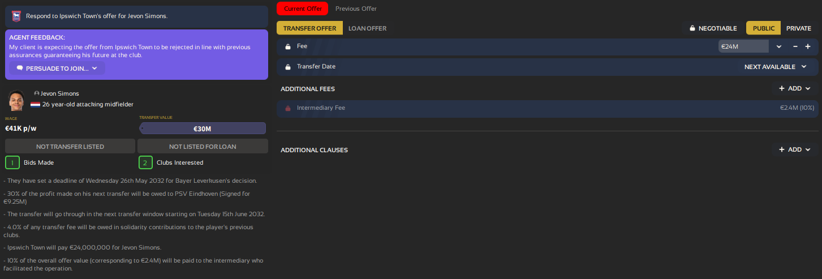Toggle the Negotiable lock button
The image size is (822, 279).
[713, 28]
